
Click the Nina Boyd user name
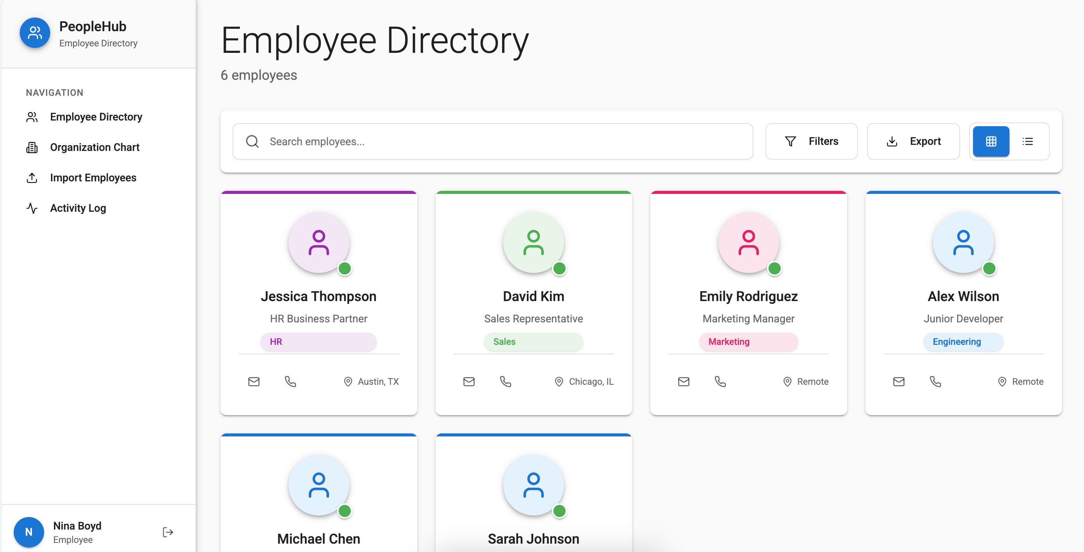click(x=77, y=525)
